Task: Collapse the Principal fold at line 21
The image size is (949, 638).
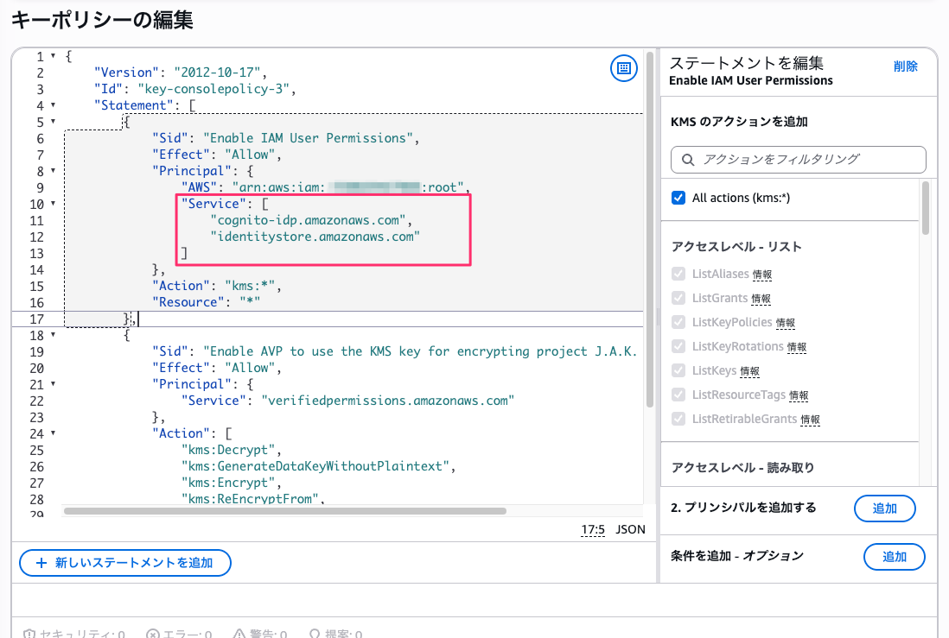Action: [54, 384]
